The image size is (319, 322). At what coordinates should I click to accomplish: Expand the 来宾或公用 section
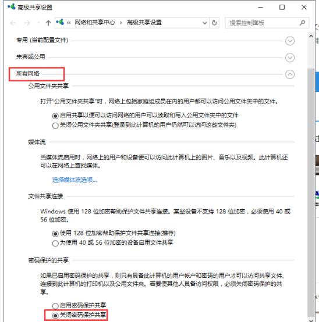point(290,58)
